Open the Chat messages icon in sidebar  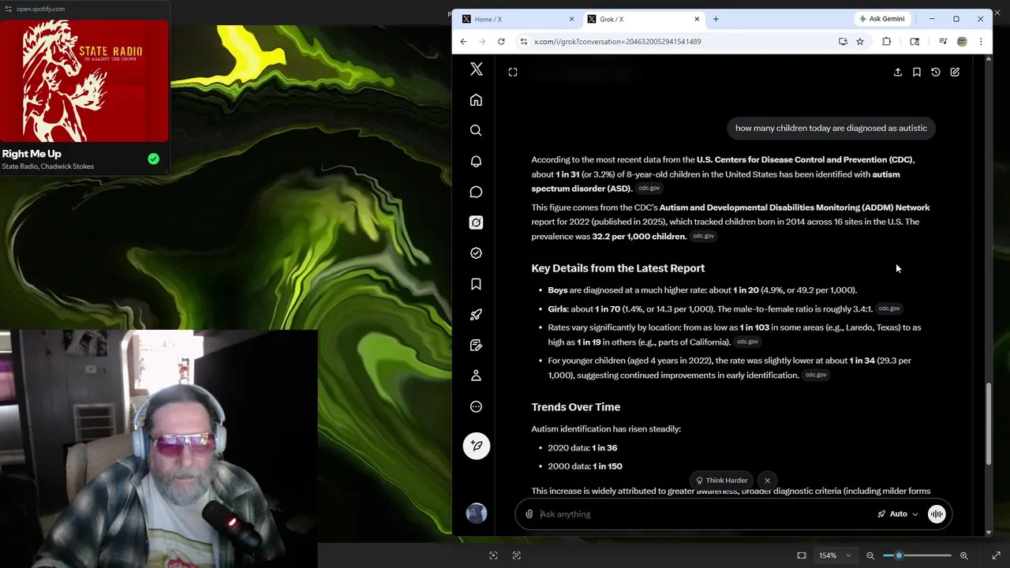coord(476,192)
